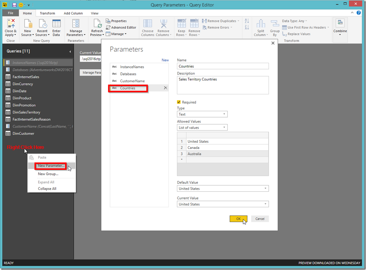Click the Manage Parameters ribbon icon
The height and width of the screenshot is (270, 366).
pyautogui.click(x=76, y=24)
